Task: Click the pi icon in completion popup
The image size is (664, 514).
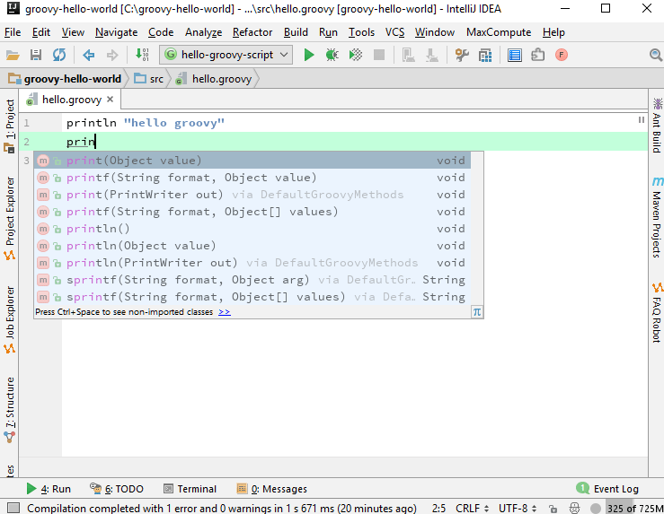Action: (477, 312)
